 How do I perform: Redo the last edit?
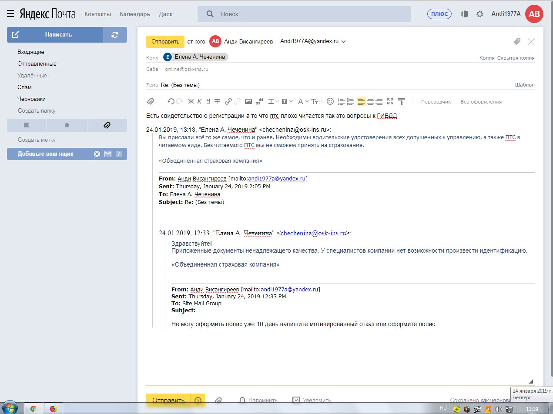point(179,101)
